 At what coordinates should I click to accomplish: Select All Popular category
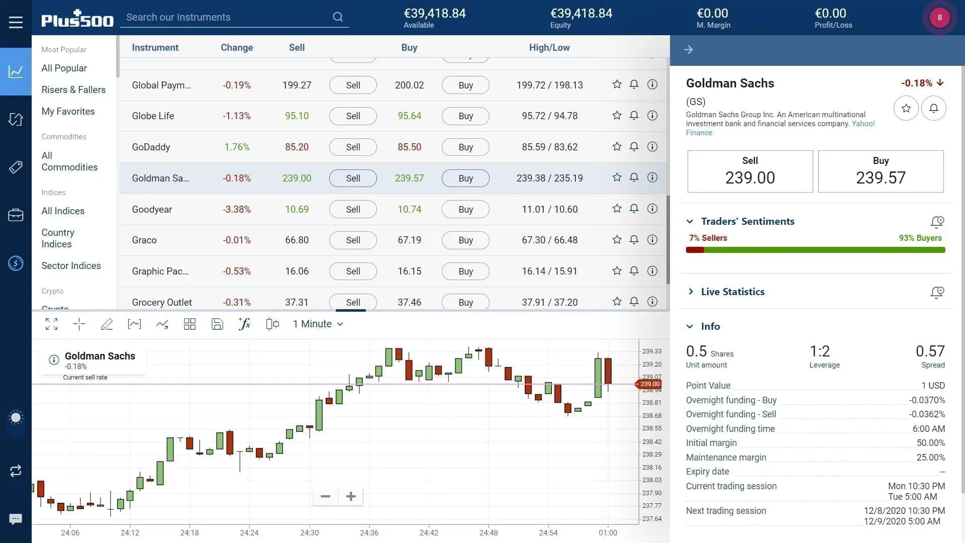(64, 68)
